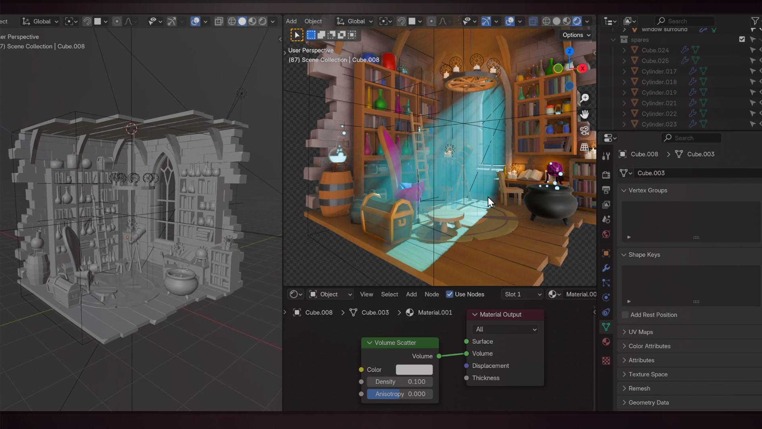Open the Texture properties checker tab

pos(606,361)
